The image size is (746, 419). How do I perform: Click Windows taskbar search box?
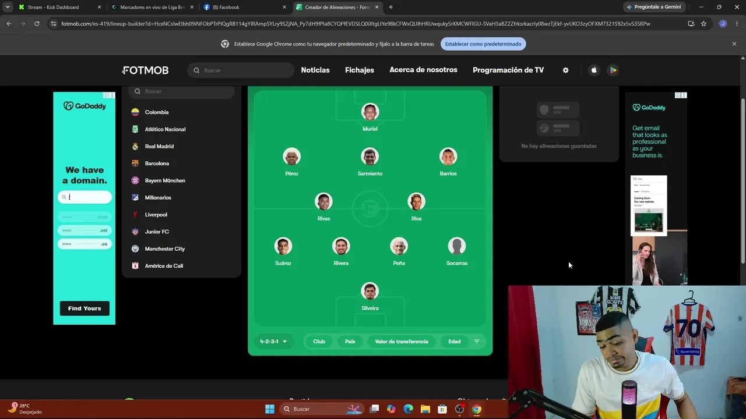coord(321,409)
